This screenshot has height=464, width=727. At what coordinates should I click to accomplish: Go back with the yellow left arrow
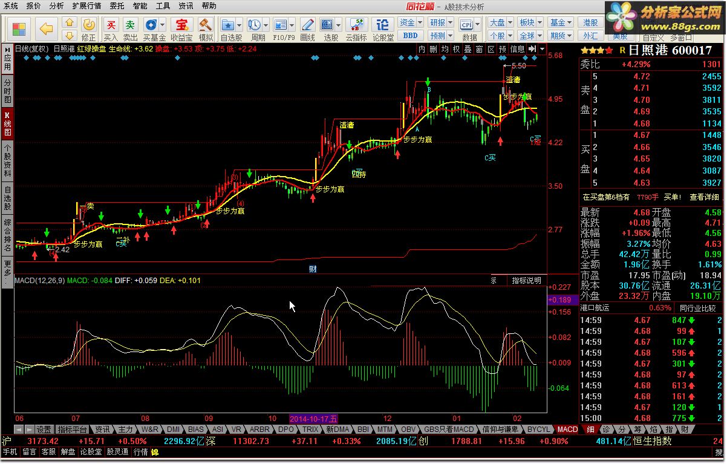46,28
